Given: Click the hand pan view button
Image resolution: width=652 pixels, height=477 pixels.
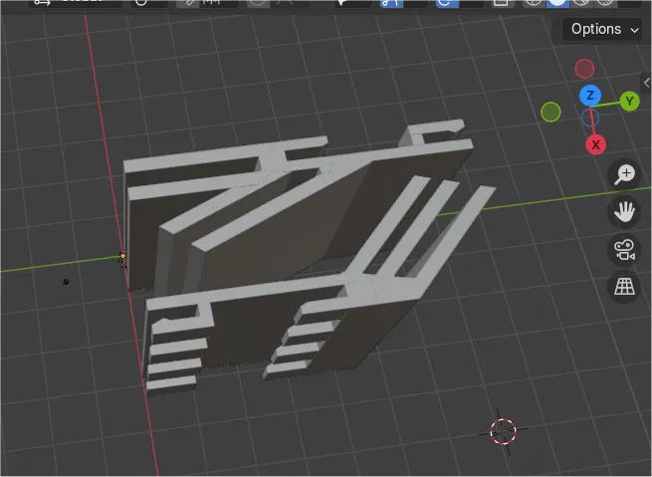Looking at the screenshot, I should [x=624, y=212].
